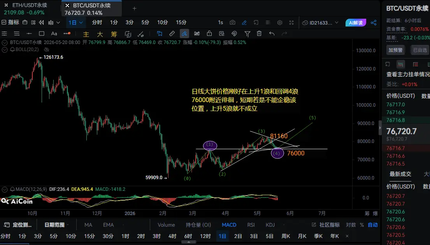Select the 周K interval in bottom bar
The width and height of the screenshot is (430, 245).
tap(286, 236)
